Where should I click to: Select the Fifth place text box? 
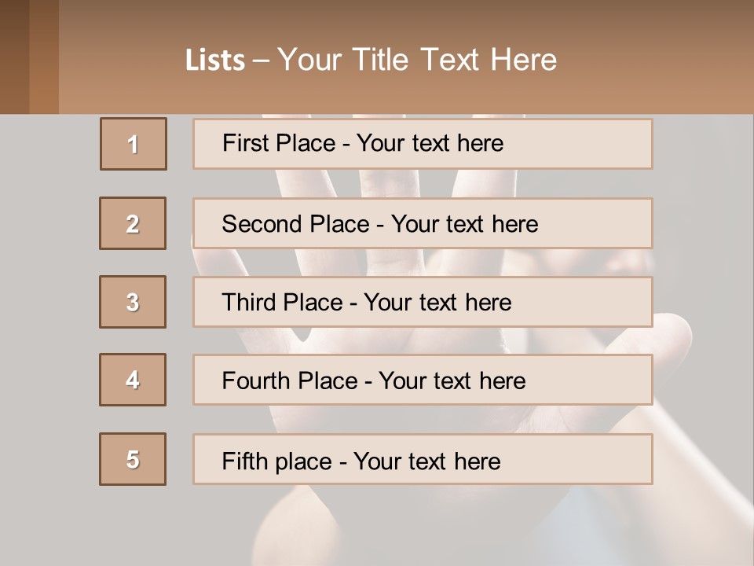(x=423, y=459)
